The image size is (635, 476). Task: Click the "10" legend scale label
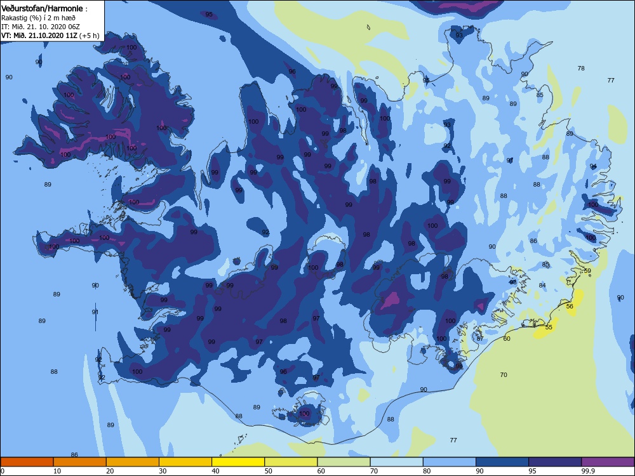click(57, 471)
